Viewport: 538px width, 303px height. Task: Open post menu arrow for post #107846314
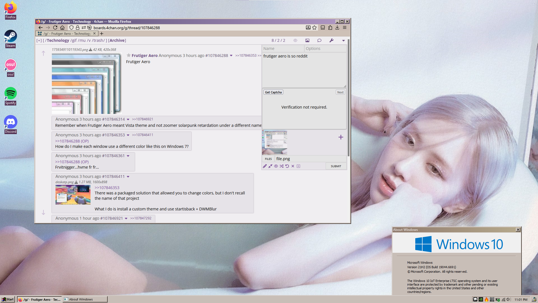point(128,120)
